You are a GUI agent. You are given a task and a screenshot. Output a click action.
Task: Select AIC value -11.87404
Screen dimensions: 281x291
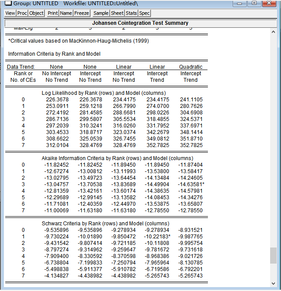click(191, 165)
